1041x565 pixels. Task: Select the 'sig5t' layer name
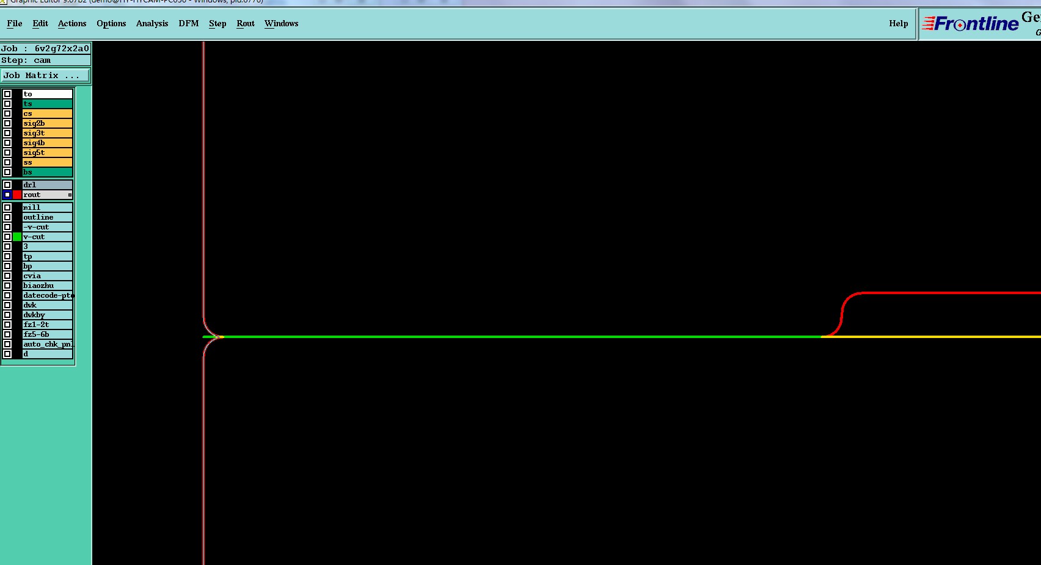(x=48, y=153)
